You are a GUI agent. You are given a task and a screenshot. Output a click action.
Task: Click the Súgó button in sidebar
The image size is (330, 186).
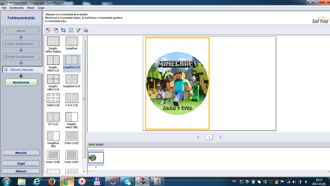coord(21,163)
